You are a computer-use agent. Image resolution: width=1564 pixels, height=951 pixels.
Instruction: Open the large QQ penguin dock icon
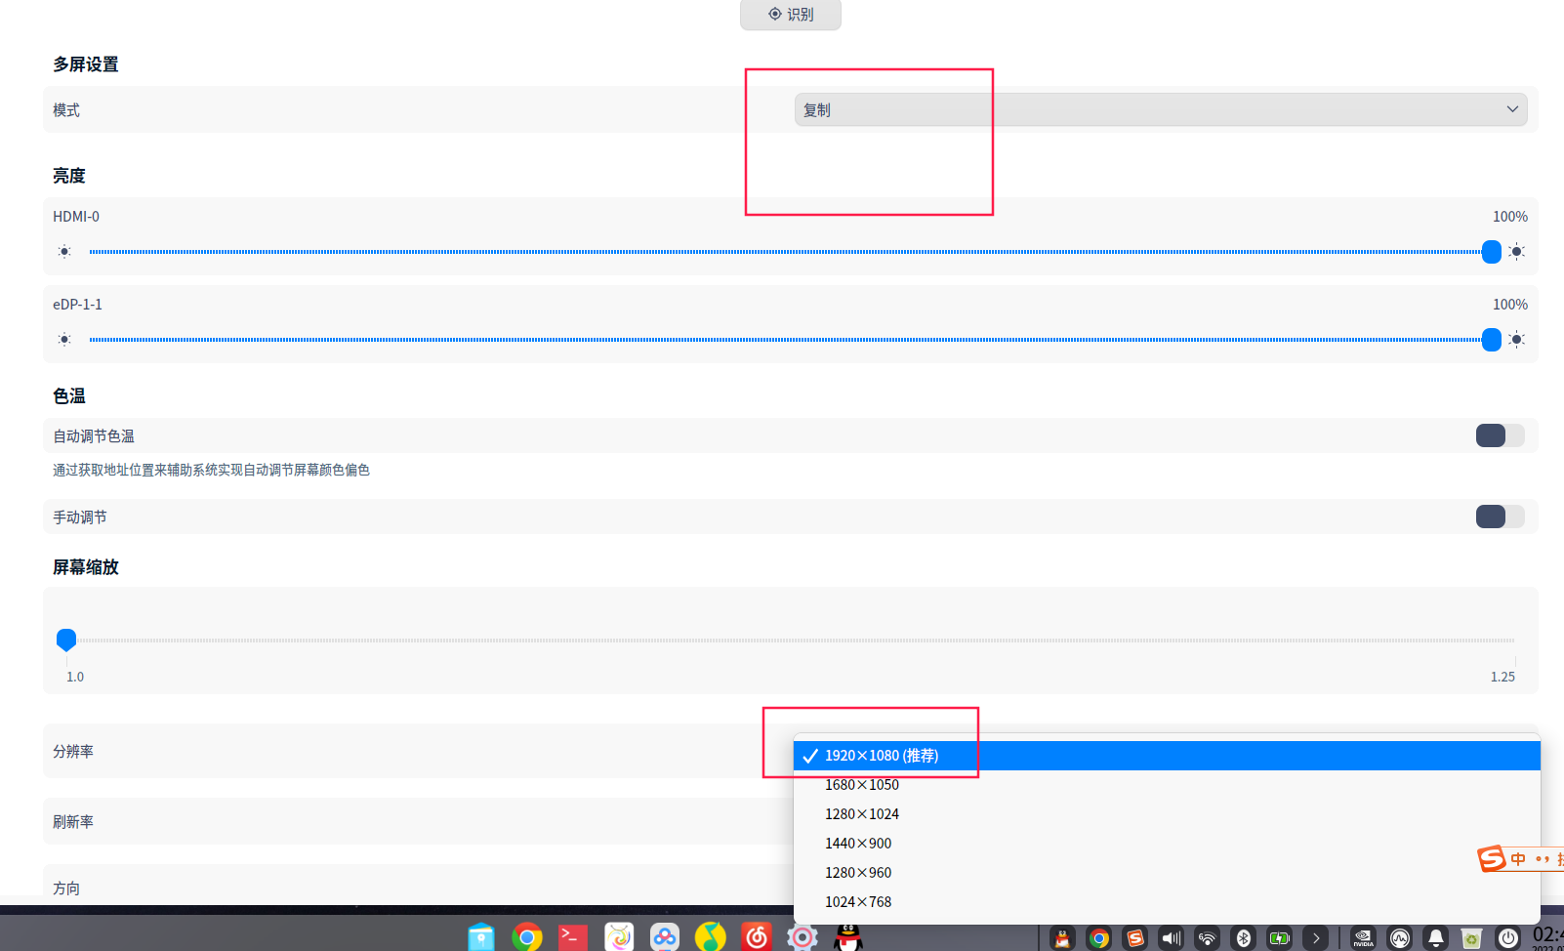tap(848, 937)
